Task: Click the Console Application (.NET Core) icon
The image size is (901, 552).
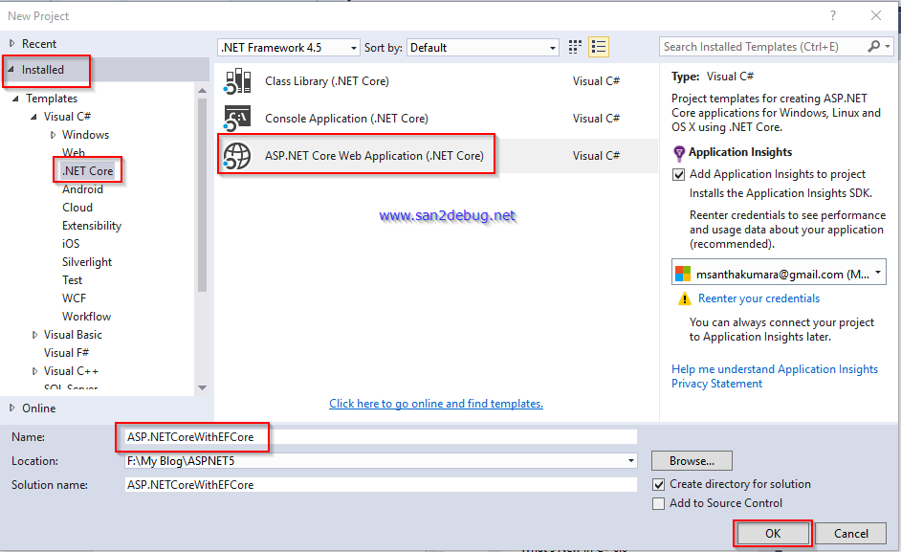Action: tap(237, 119)
